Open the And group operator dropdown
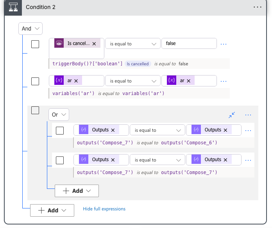Screen dimensions: 272x228 tap(30, 29)
